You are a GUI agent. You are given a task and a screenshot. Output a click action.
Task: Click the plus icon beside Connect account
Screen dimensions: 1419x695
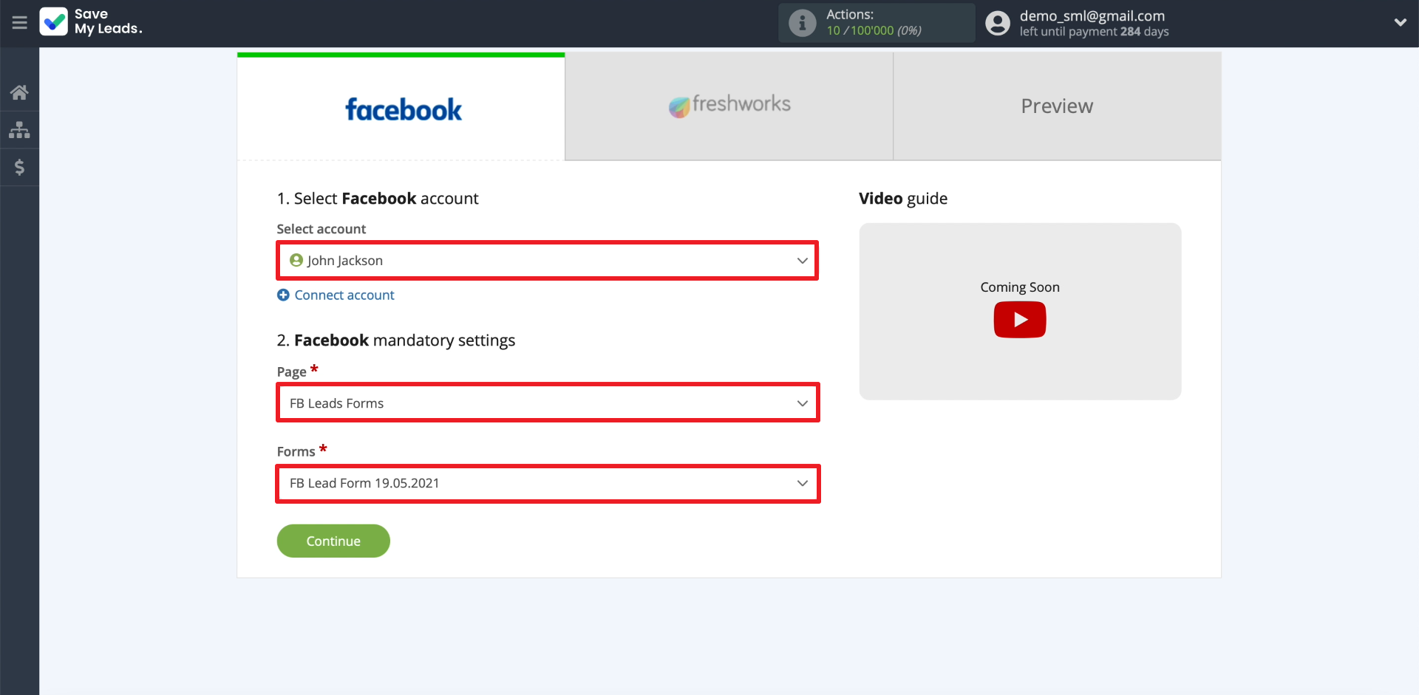pos(283,295)
